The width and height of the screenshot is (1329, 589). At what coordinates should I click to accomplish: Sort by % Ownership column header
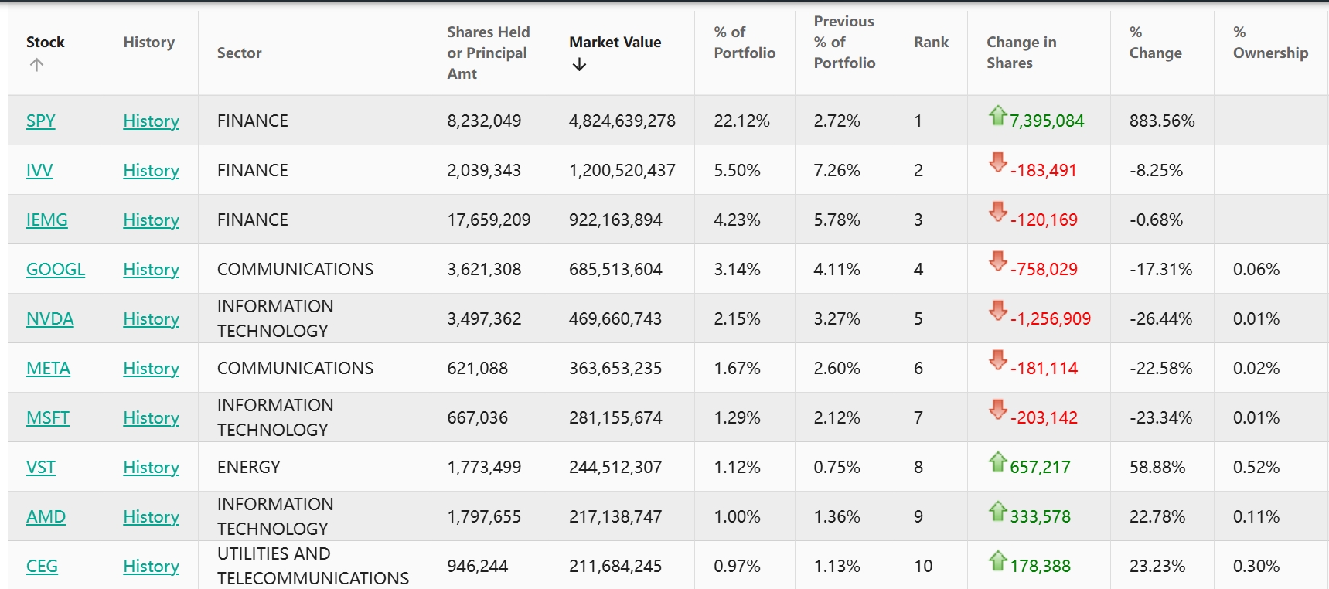(x=1269, y=43)
